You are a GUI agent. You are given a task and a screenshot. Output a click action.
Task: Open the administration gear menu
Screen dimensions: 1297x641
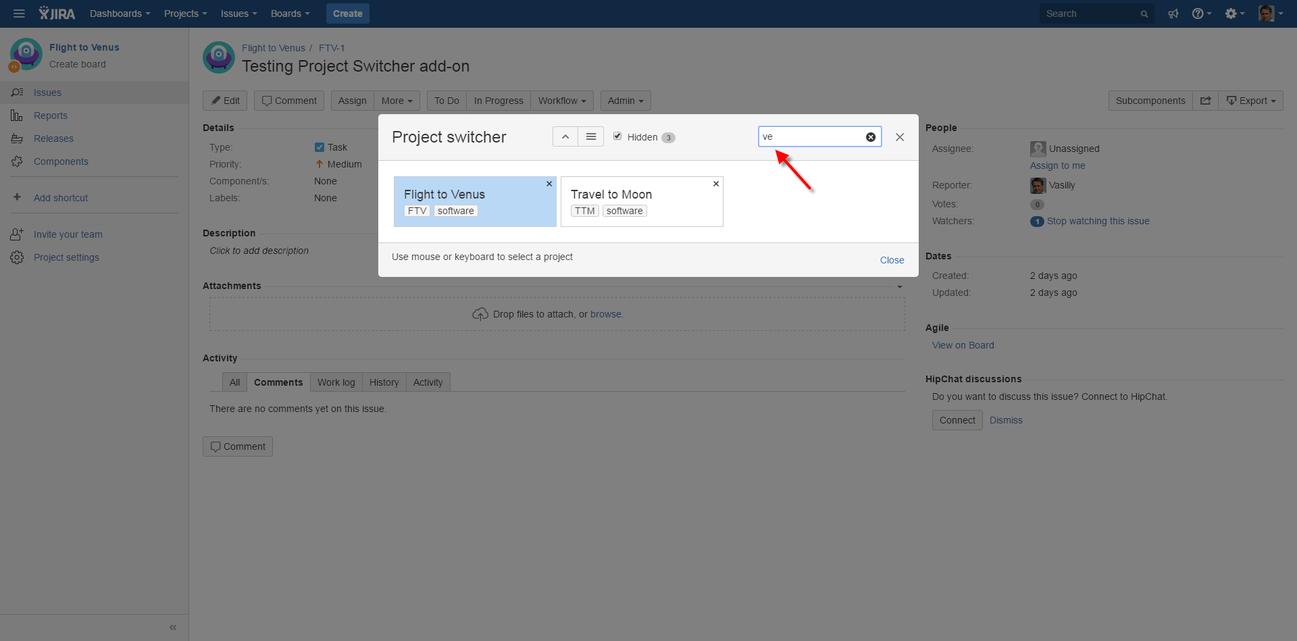click(1234, 14)
